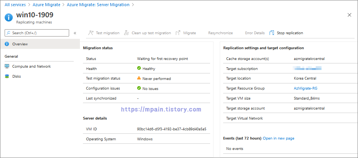
Task: Click the magnifier icon in search box
Action: pyautogui.click(x=8, y=33)
